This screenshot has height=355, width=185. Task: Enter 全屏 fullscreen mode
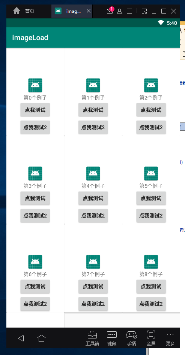[x=151, y=338]
